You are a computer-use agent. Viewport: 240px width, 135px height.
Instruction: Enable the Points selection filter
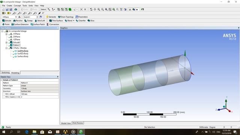(59, 9)
